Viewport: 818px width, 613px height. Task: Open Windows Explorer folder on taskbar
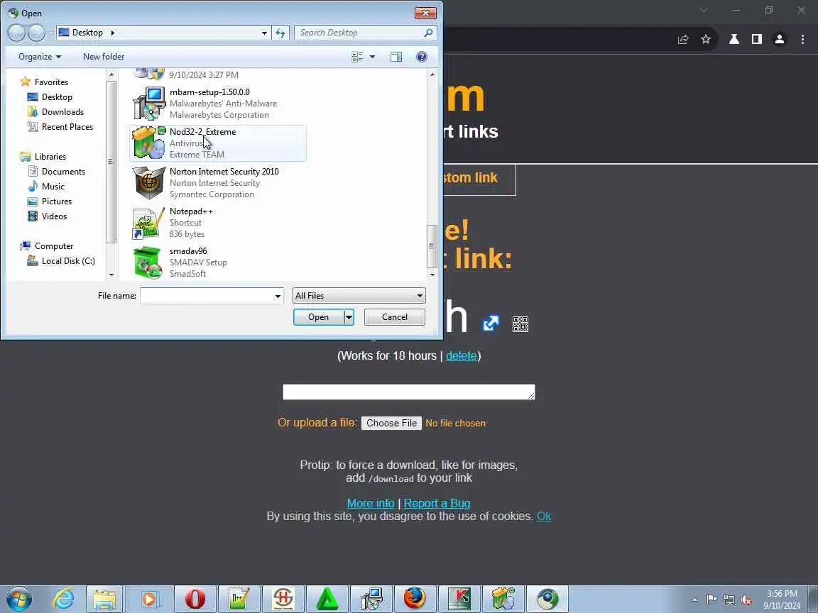coord(104,599)
